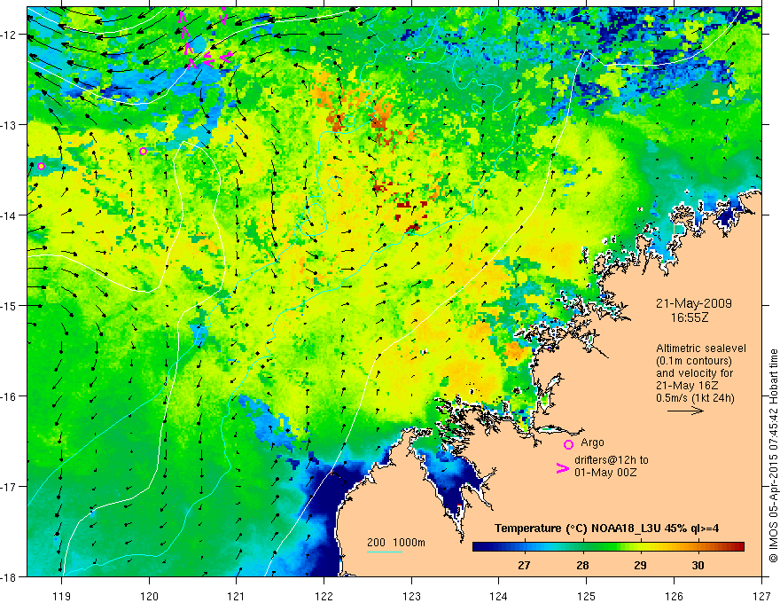Screen dimensions: 780x603
Task: Click latitude axis label -15
Action: coord(9,306)
